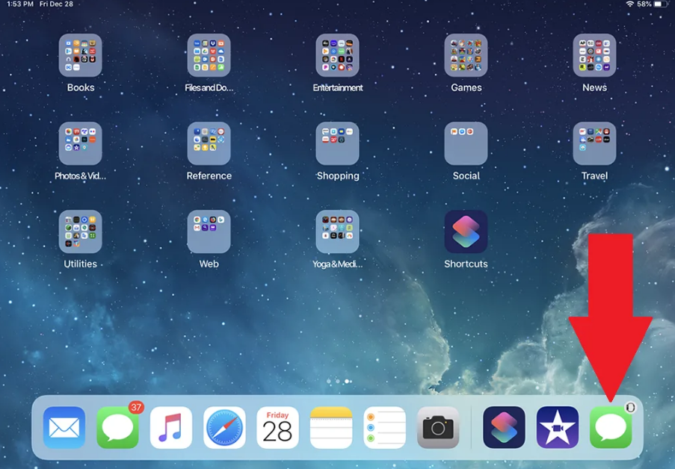
Task: Open the Travel folder
Action: [x=594, y=143]
